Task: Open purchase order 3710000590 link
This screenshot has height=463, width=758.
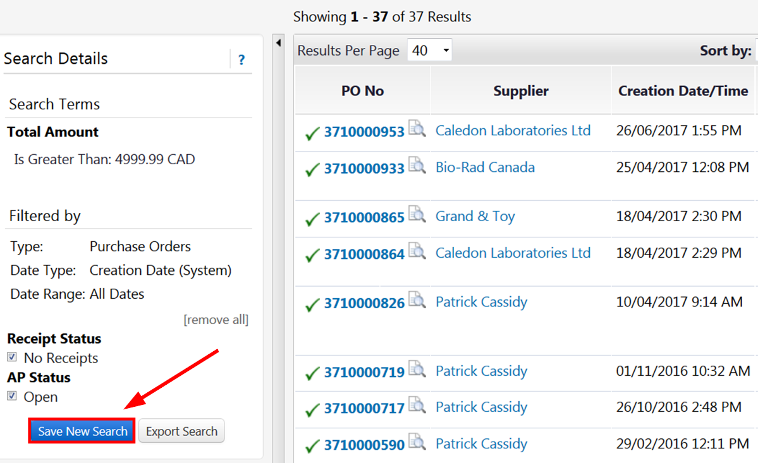Action: 364,445
